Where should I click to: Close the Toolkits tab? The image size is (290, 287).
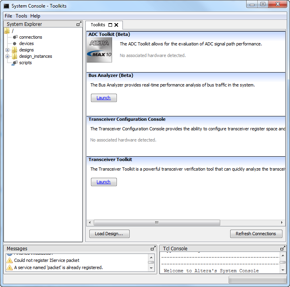116,25
